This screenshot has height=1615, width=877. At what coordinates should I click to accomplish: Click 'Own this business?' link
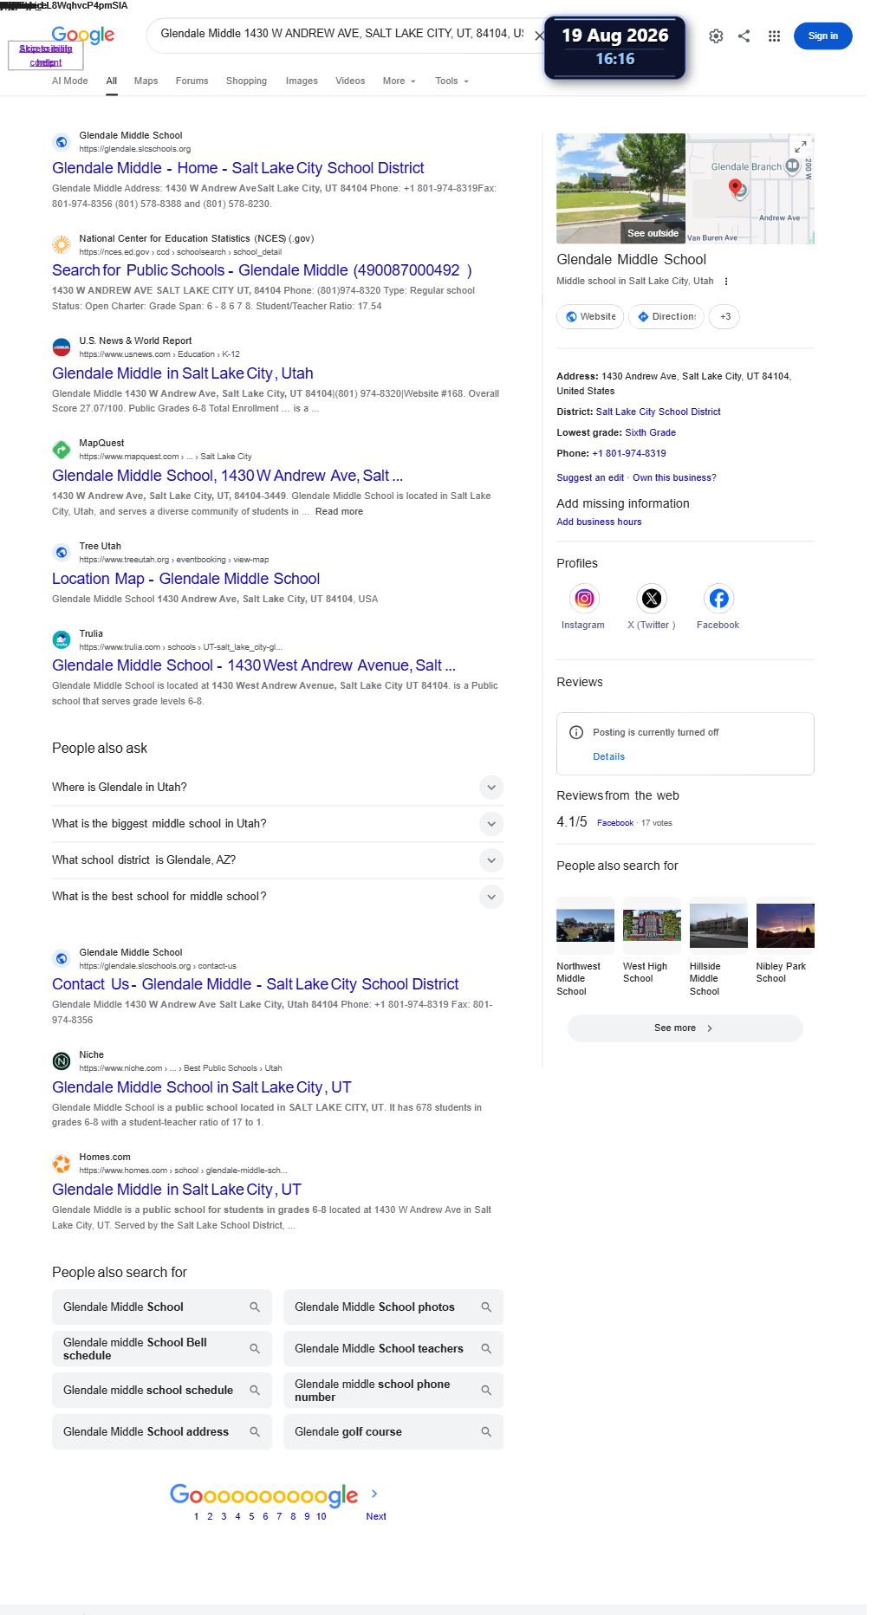674,478
